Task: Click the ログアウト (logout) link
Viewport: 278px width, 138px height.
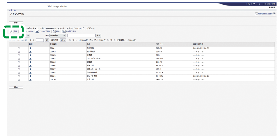Action: pyautogui.click(x=271, y=4)
